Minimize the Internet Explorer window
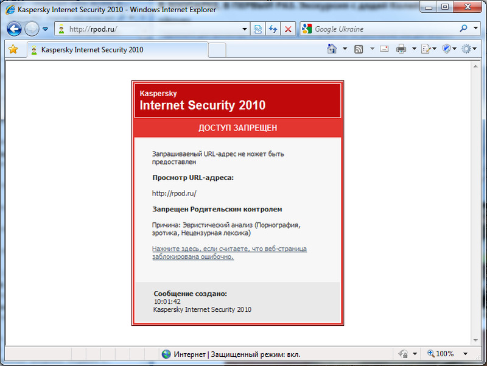The image size is (487, 366). 429,7
